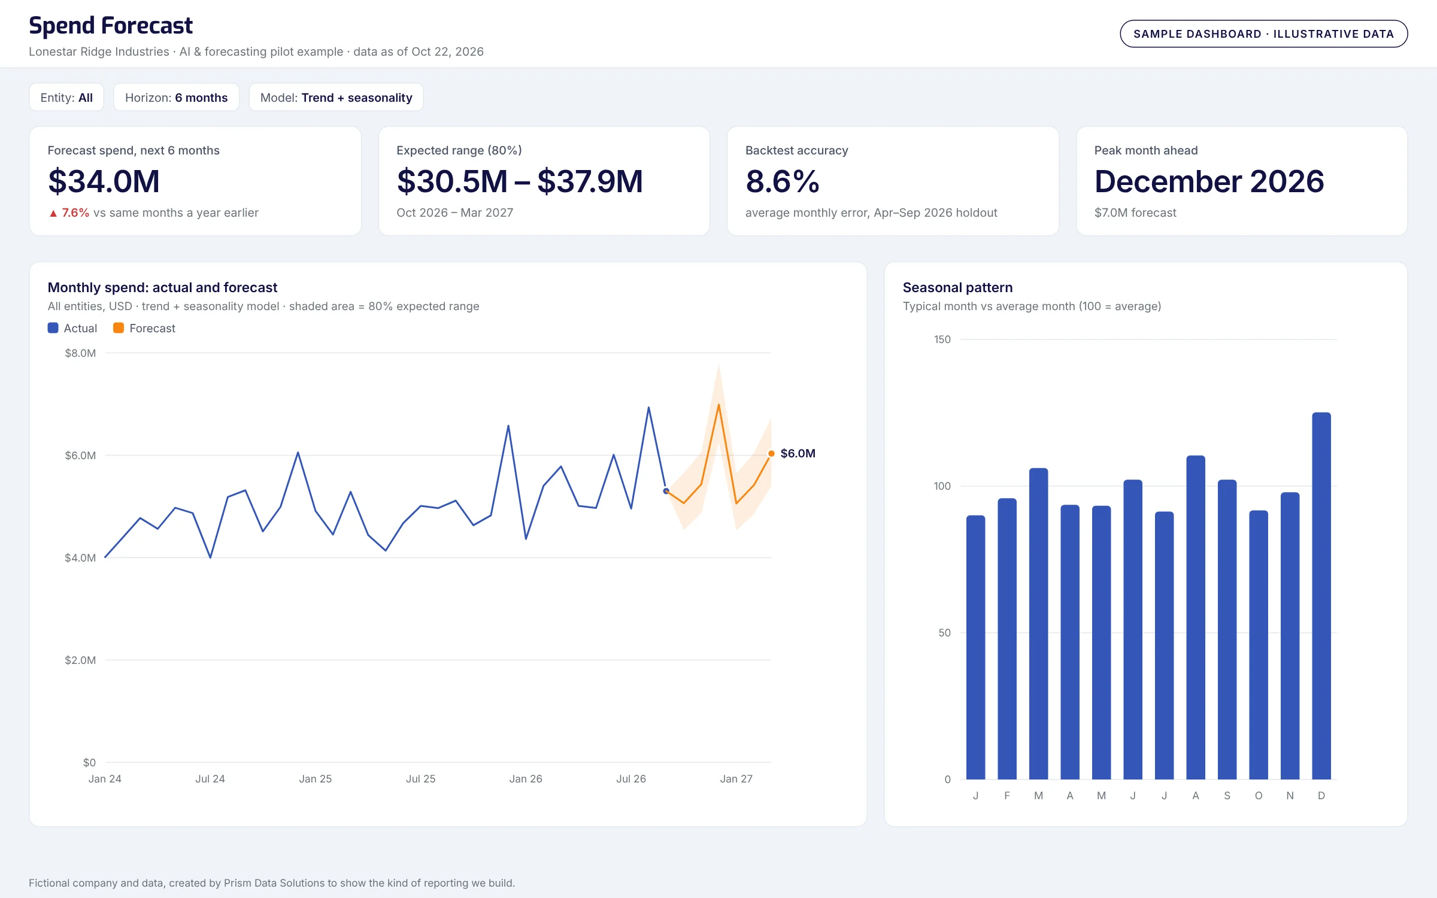Click the October bar in Seasonal pattern
The width and height of the screenshot is (1437, 898).
(x=1259, y=645)
